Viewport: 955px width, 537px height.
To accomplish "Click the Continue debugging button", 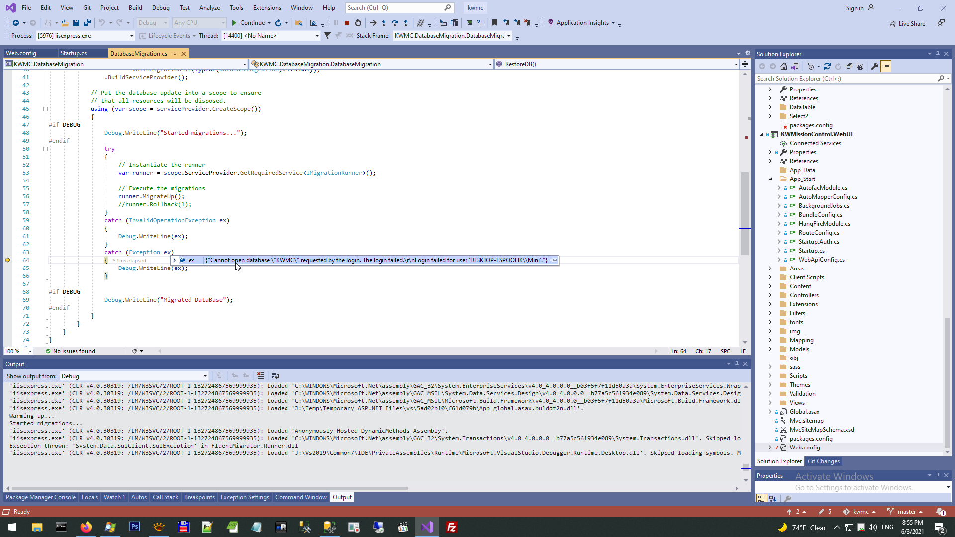I will pos(248,23).
